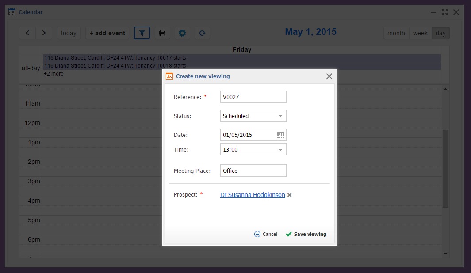
Task: Close the Create new viewing dialog
Action: (329, 76)
